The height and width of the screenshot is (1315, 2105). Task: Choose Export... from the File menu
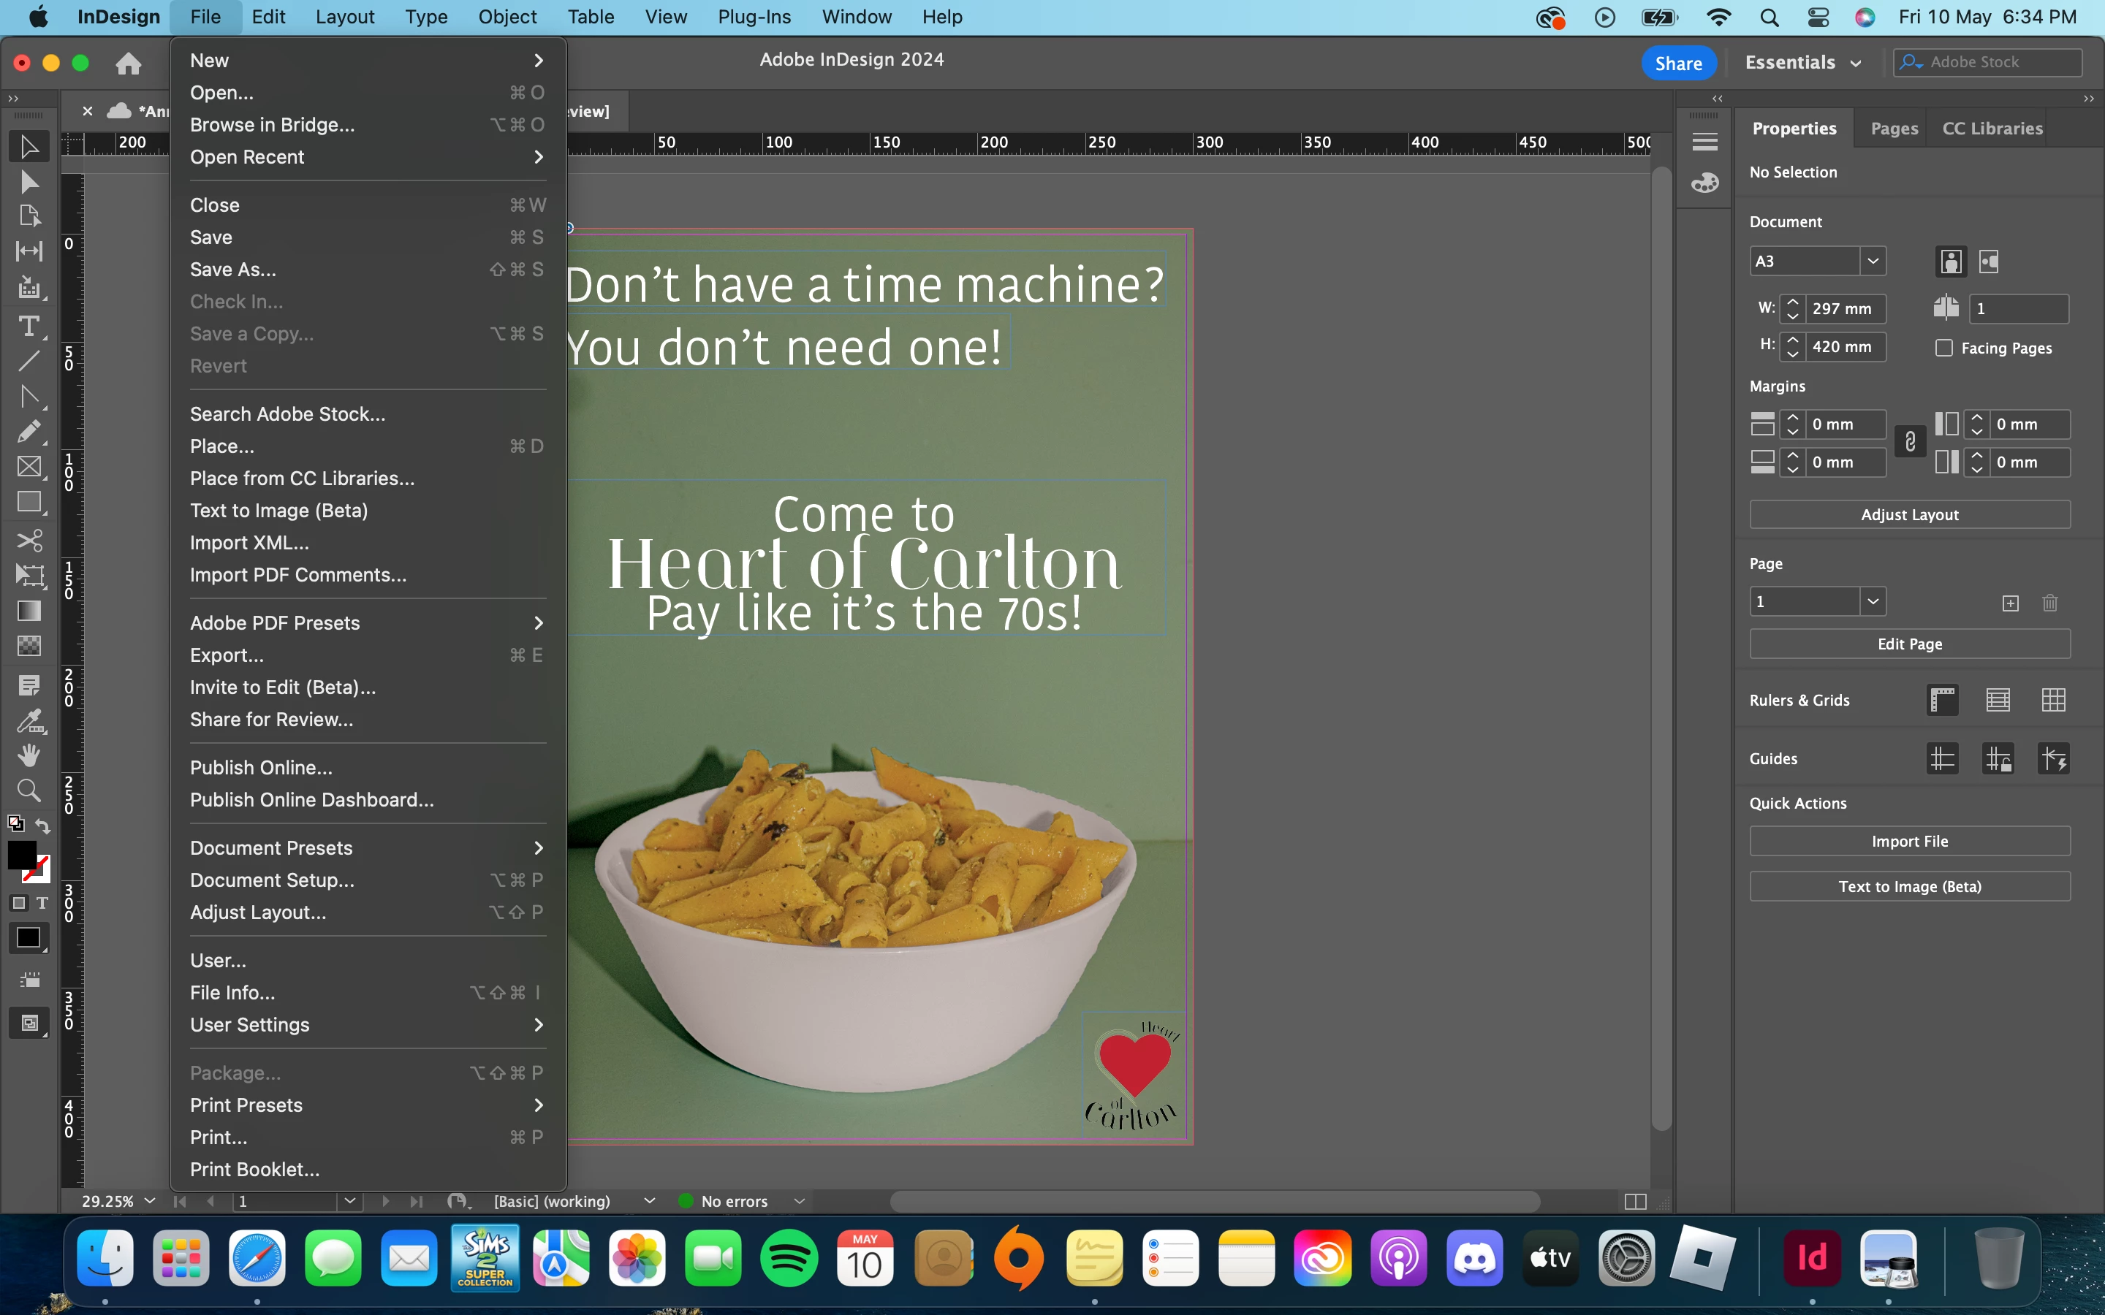point(227,655)
